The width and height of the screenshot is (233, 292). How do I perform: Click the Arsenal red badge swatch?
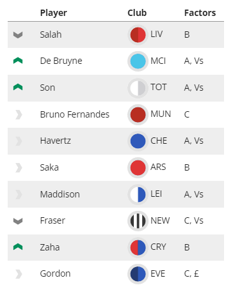click(x=138, y=167)
